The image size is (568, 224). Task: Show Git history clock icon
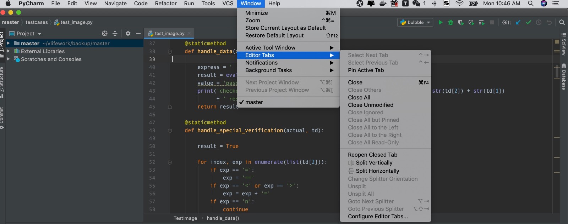539,22
